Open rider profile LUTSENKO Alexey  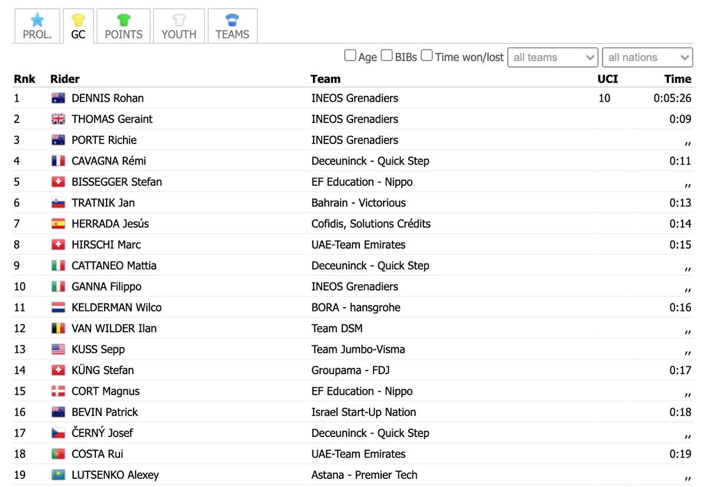[x=115, y=475]
